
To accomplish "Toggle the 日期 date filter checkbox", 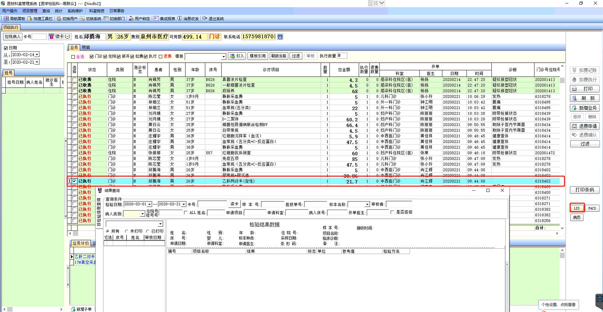I will 6,48.
